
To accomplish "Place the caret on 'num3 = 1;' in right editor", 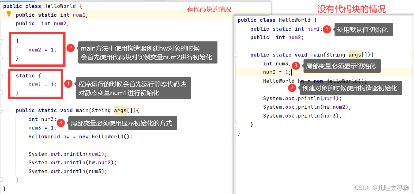I will click(x=277, y=72).
